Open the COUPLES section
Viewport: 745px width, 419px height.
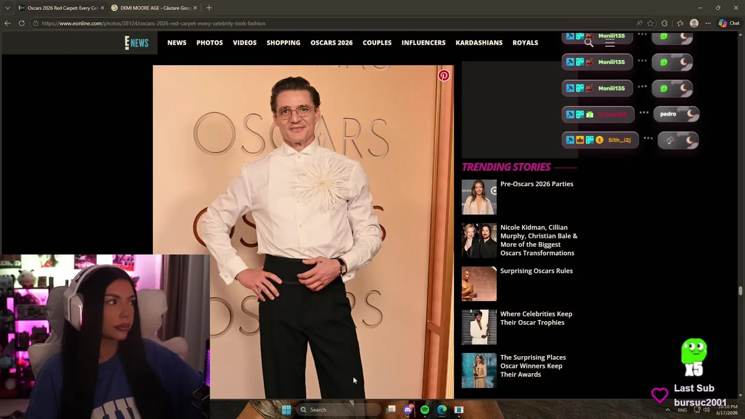click(377, 42)
